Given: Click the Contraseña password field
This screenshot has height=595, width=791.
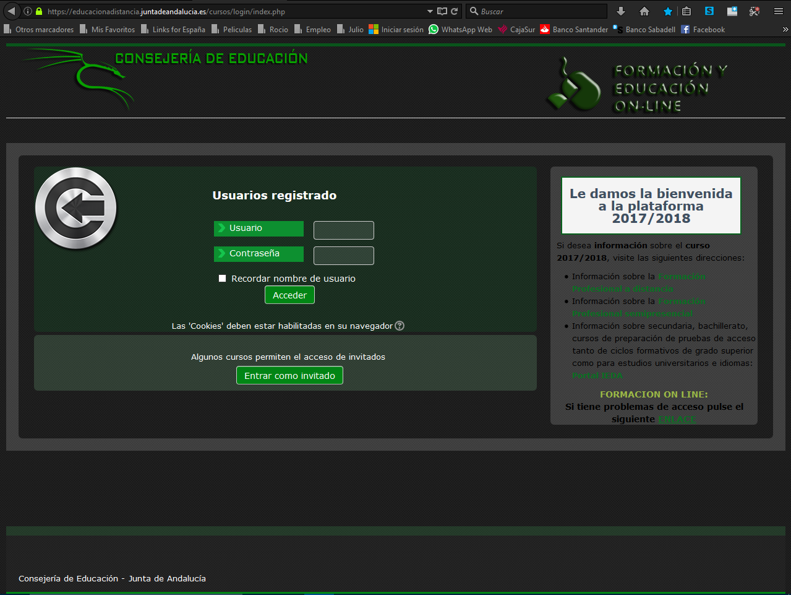Looking at the screenshot, I should 344,256.
